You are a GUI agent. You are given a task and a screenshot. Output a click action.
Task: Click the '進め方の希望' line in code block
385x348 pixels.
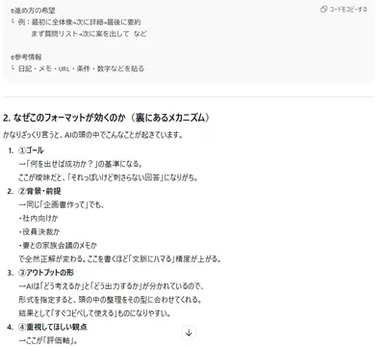(33, 11)
